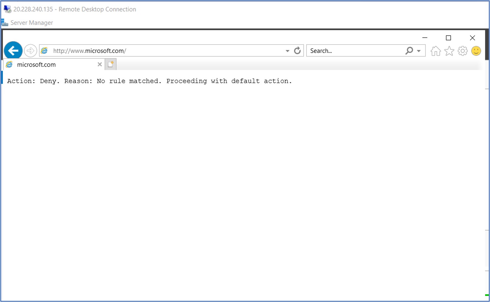Click the grayed-out forward button
490x302 pixels.
[x=30, y=51]
